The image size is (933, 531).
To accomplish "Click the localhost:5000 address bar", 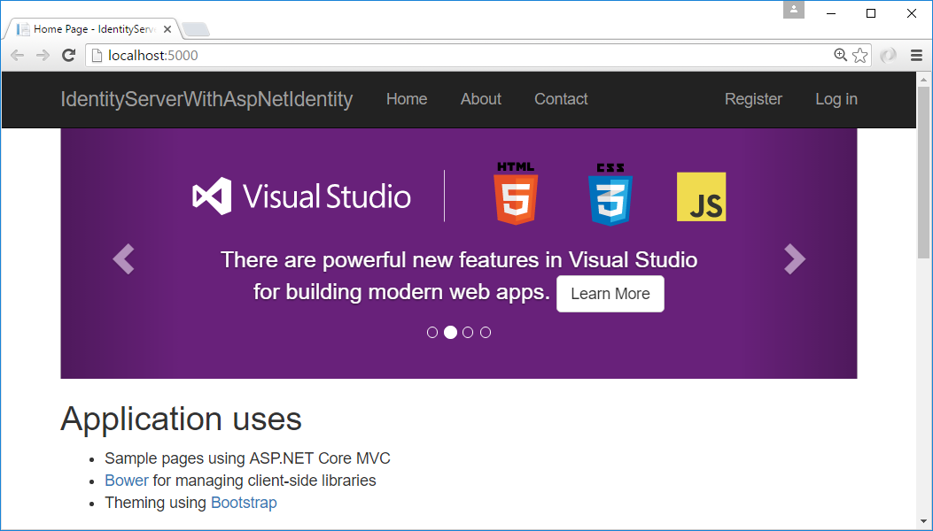I will (443, 56).
